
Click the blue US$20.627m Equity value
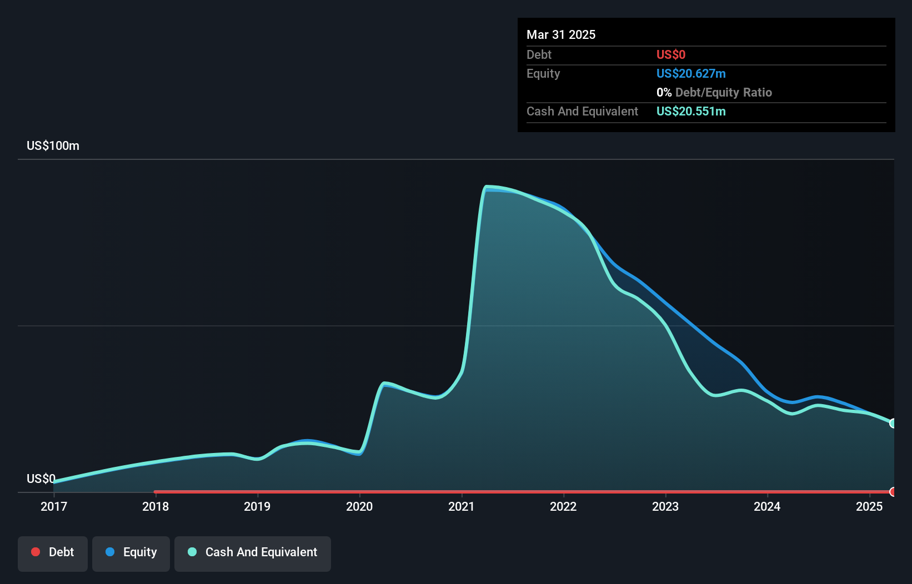691,73
